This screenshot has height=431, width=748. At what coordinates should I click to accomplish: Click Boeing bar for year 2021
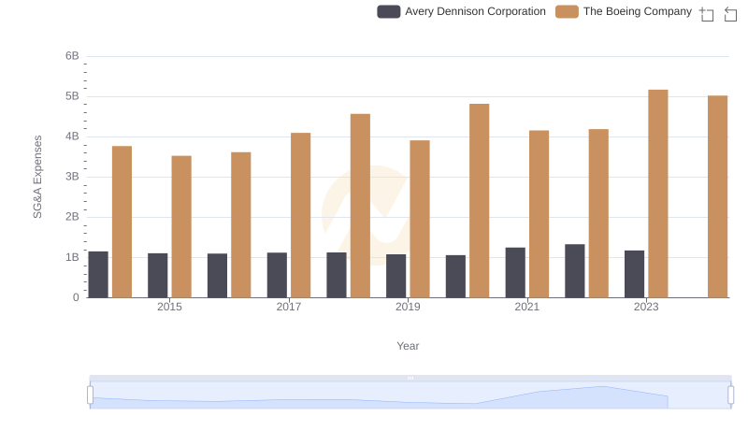(539, 214)
